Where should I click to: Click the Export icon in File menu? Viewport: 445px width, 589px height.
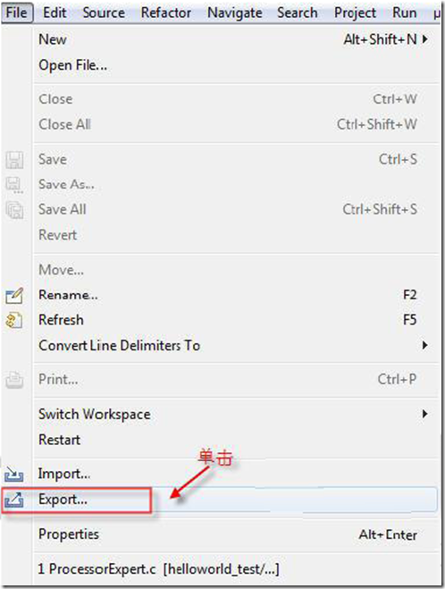click(x=14, y=500)
